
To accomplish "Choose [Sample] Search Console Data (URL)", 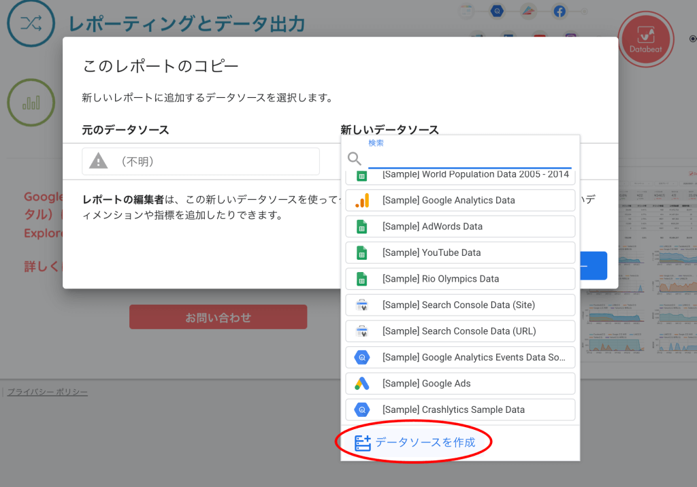I will pyautogui.click(x=460, y=331).
